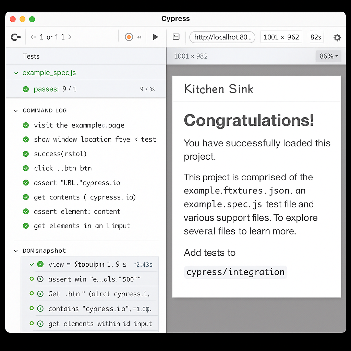Click green check beside 'click ..btn btn'
Screen dimensions: 351x351
click(26, 168)
